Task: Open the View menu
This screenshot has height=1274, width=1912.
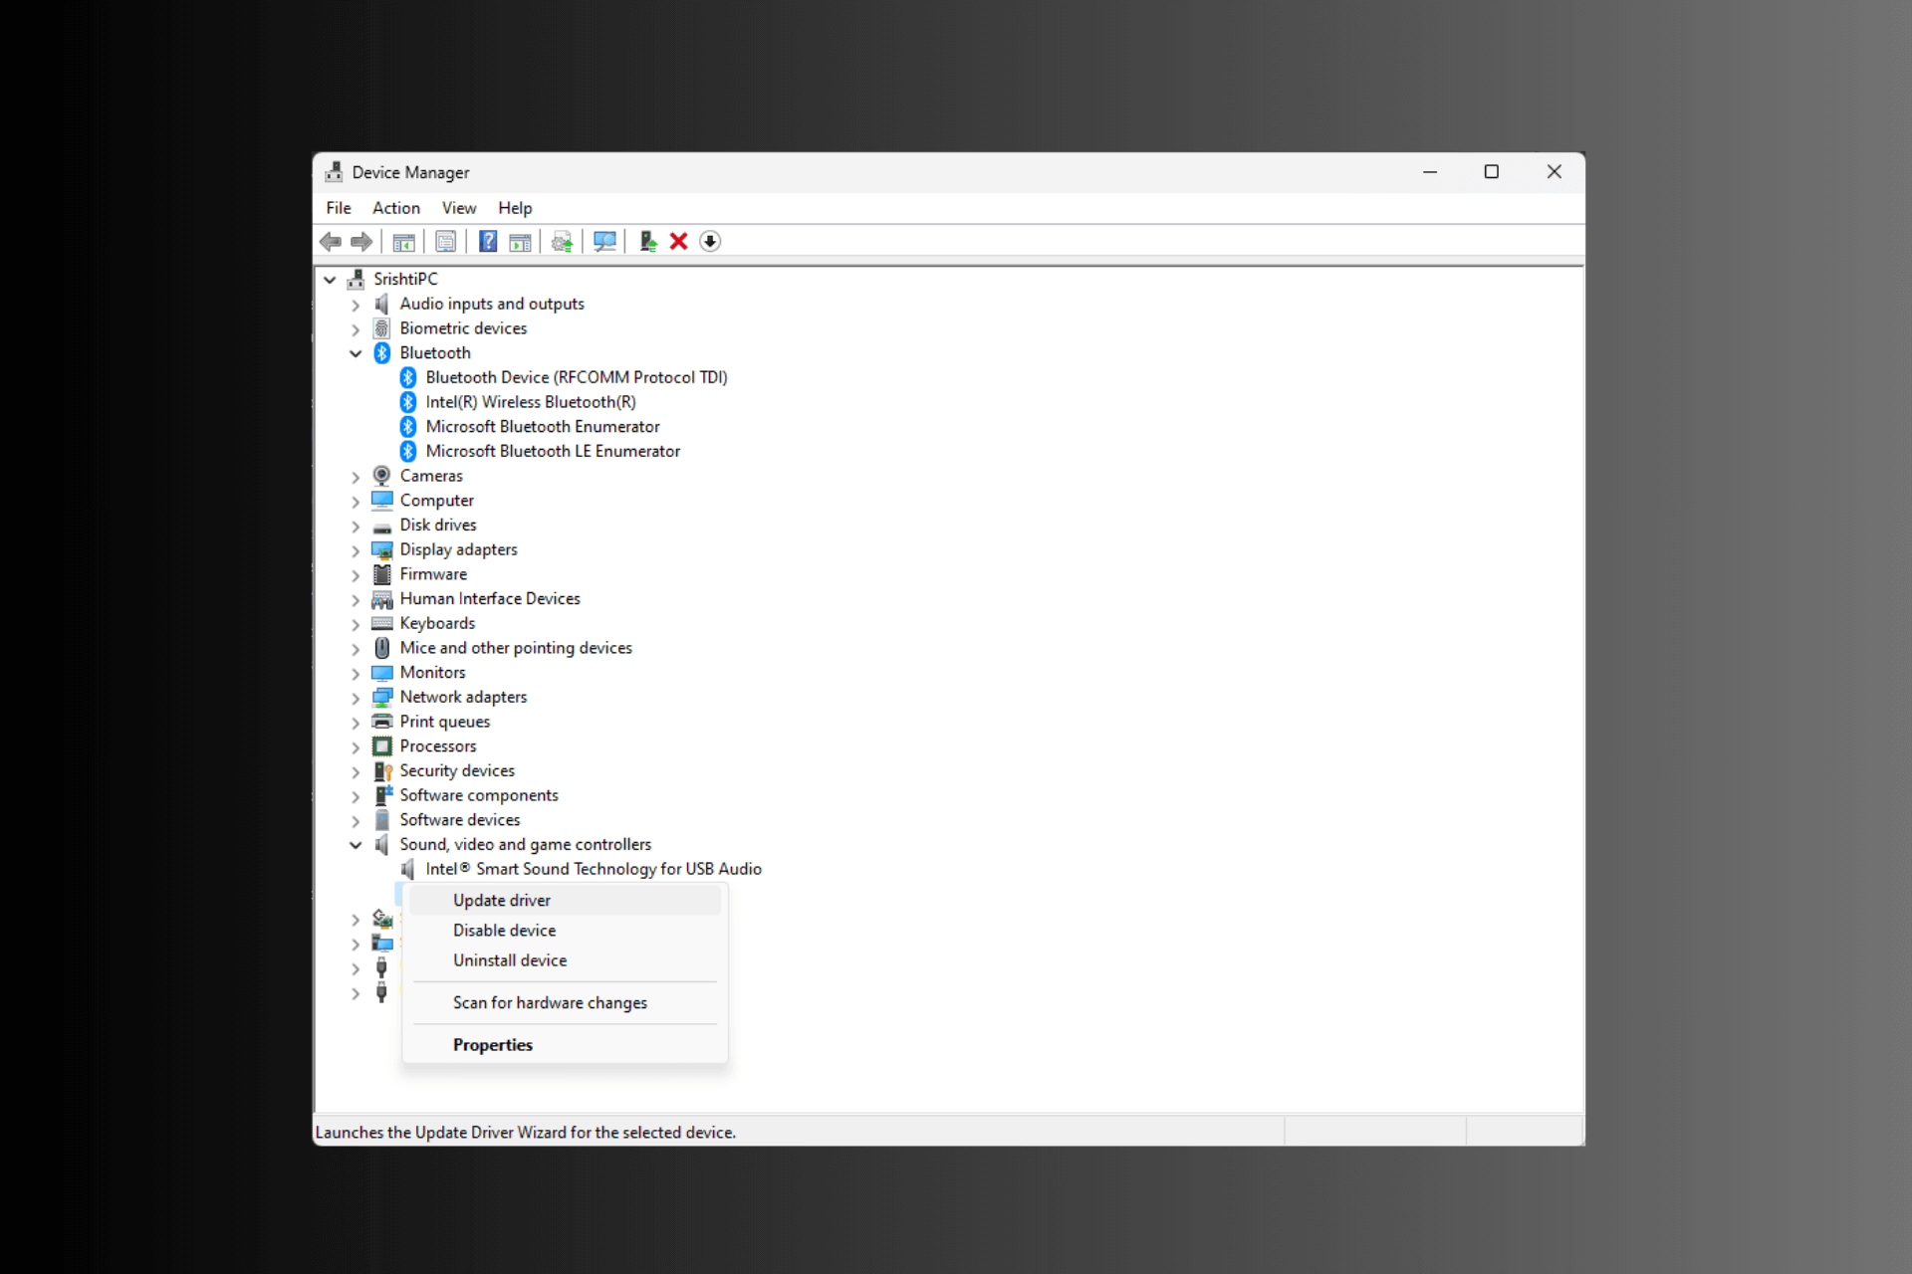Action: tap(458, 208)
